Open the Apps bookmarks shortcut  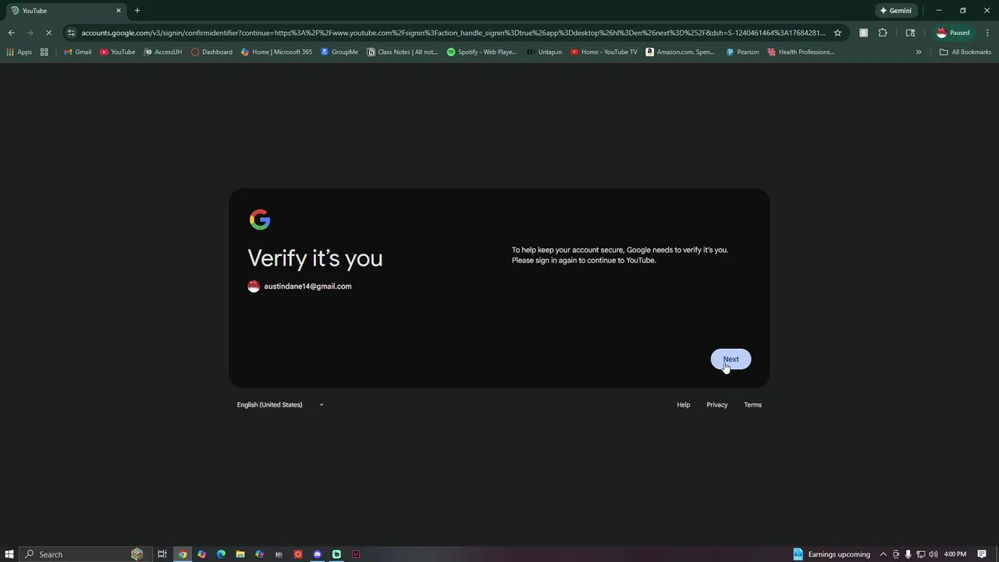19,52
